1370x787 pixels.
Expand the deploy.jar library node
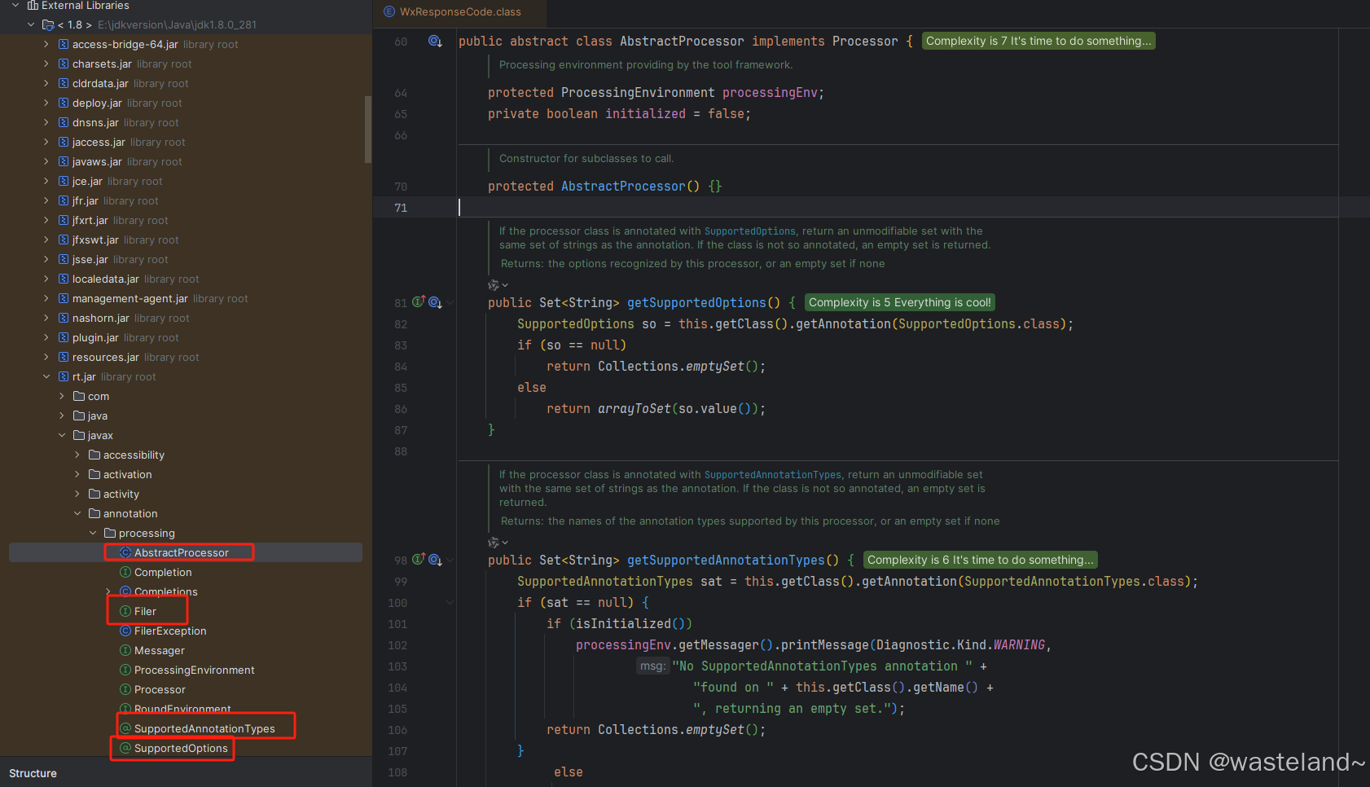(x=46, y=103)
